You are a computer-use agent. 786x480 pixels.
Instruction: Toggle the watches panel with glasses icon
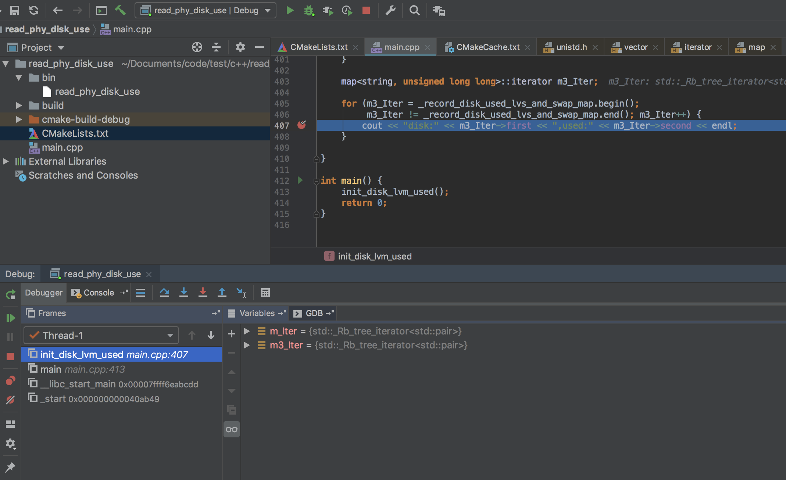pyautogui.click(x=231, y=429)
